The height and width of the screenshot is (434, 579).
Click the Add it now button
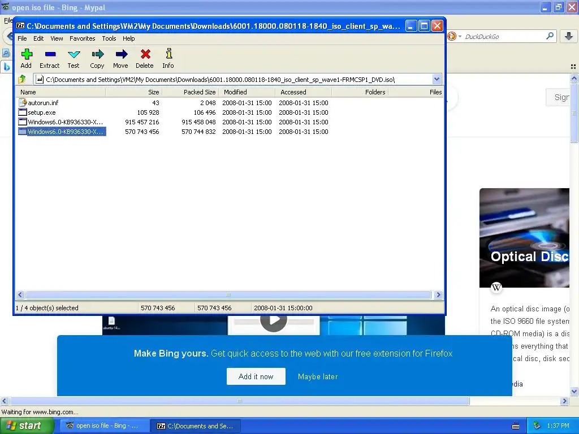(256, 376)
